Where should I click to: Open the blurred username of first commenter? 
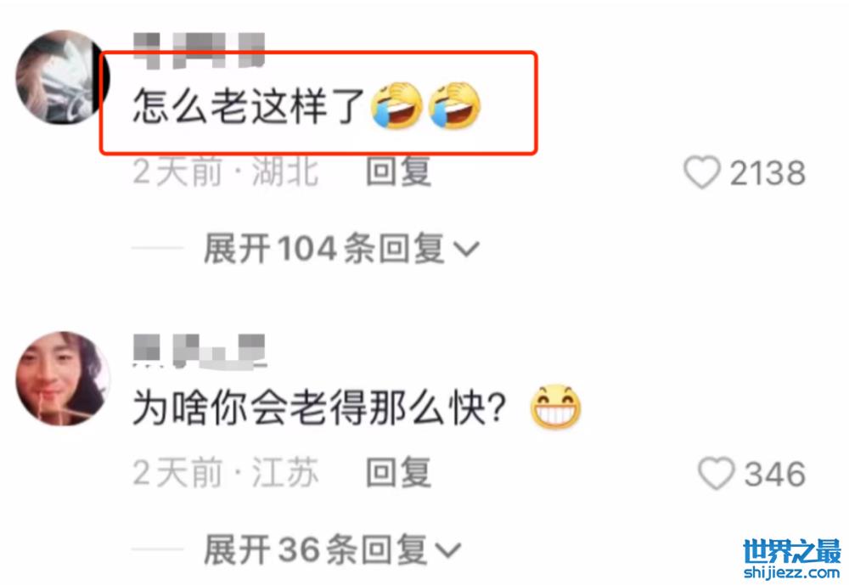click(x=200, y=50)
